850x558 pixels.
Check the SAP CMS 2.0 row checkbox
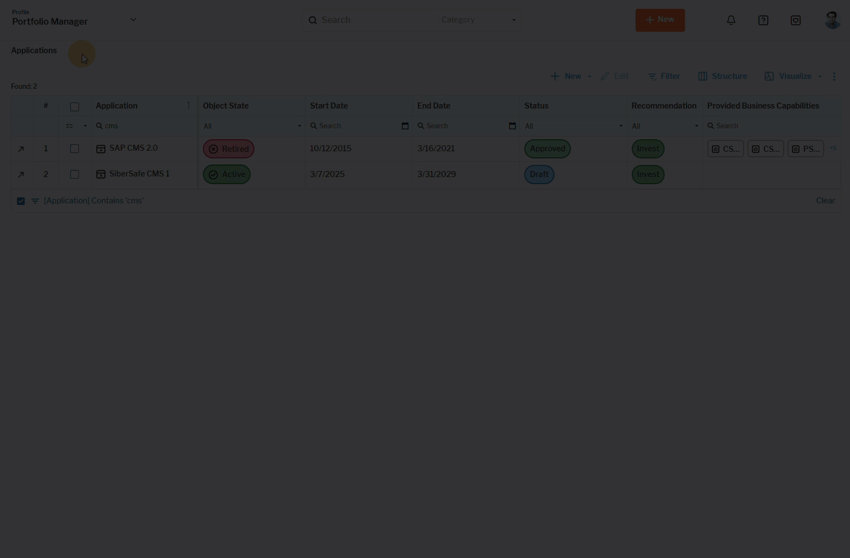(75, 149)
